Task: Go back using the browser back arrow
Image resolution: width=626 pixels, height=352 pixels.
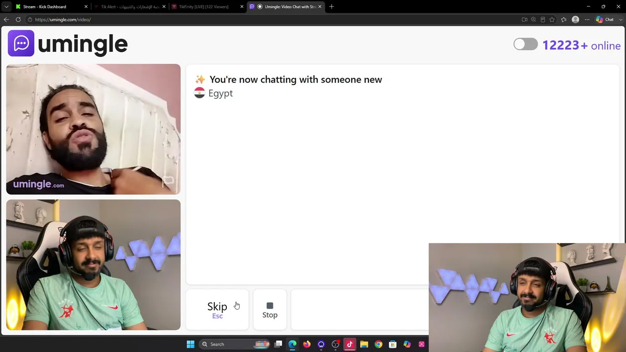Action: tap(6, 20)
